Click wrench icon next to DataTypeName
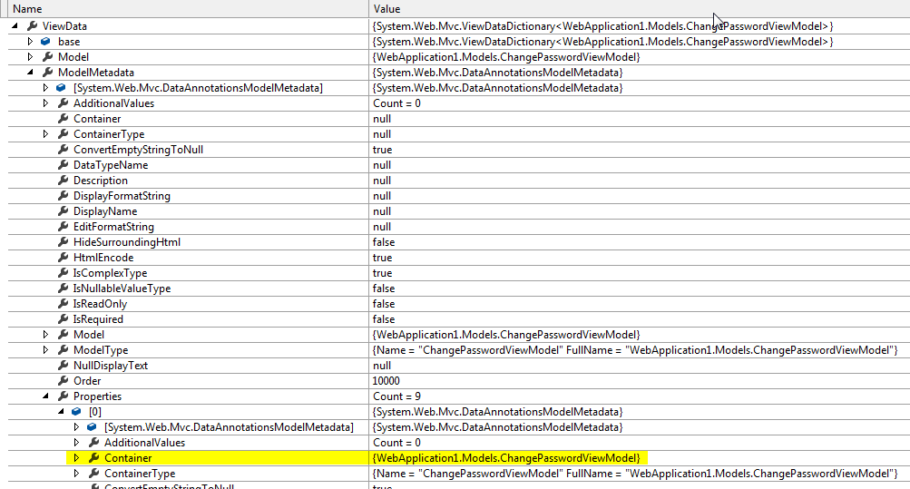910x489 pixels. click(x=64, y=165)
